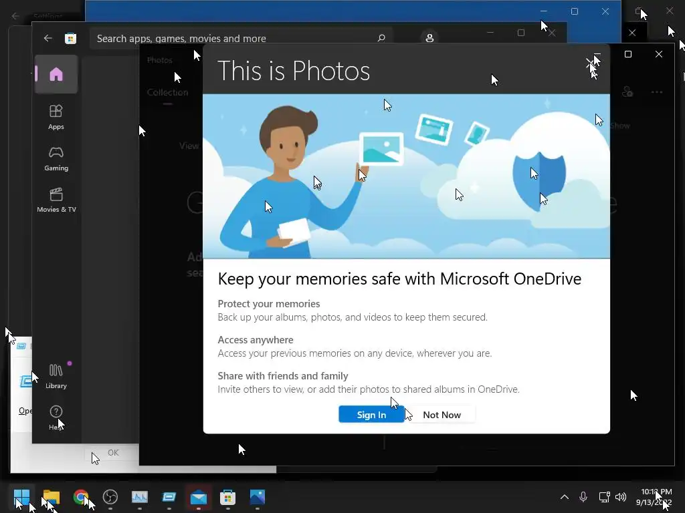685x513 pixels.
Task: Open the system monitor taskbar app
Action: [x=139, y=496]
